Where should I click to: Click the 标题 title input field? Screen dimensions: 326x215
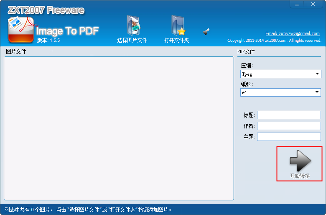pos(289,115)
